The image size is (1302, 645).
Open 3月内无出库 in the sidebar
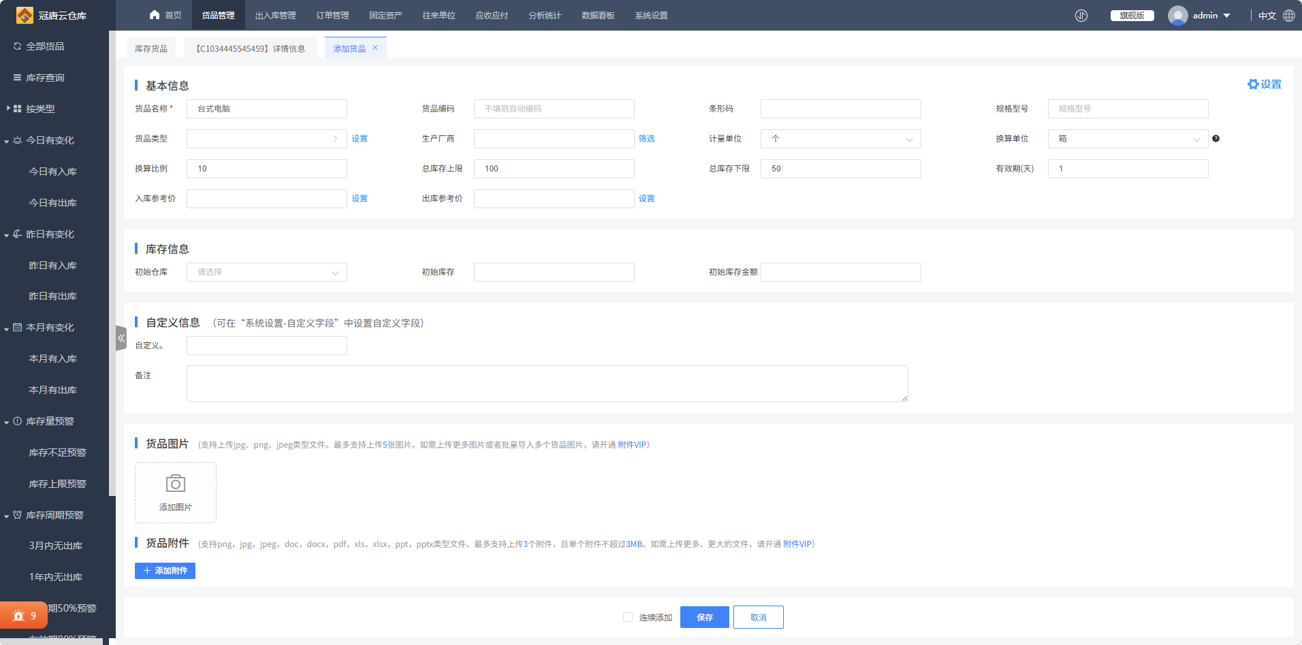coord(56,546)
